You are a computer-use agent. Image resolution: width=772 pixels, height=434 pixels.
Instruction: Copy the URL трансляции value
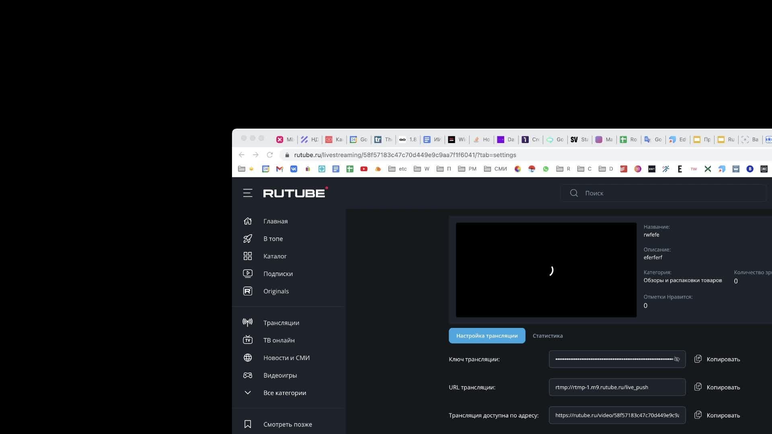(x=717, y=387)
